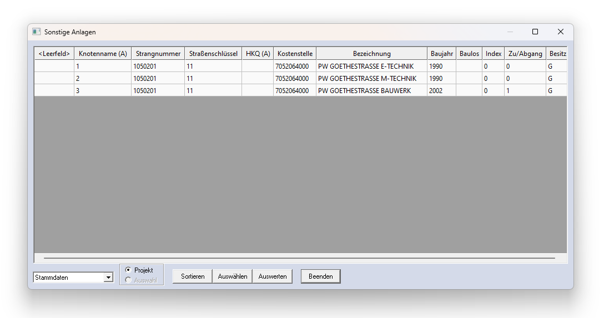Click the Baujahr column header
604x318 pixels.
441,54
